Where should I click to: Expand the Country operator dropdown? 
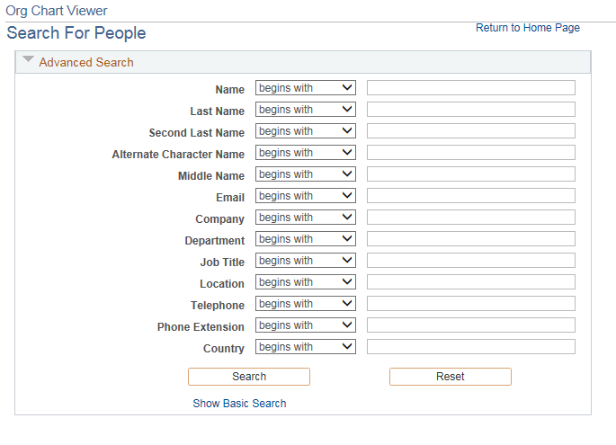(306, 347)
